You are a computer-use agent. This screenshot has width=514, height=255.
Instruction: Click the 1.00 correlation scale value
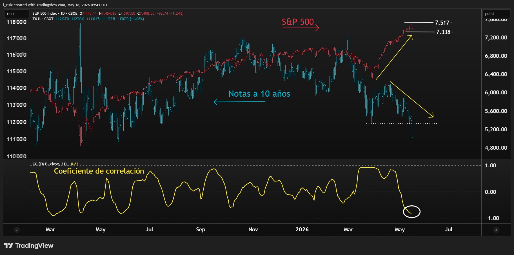(490, 165)
